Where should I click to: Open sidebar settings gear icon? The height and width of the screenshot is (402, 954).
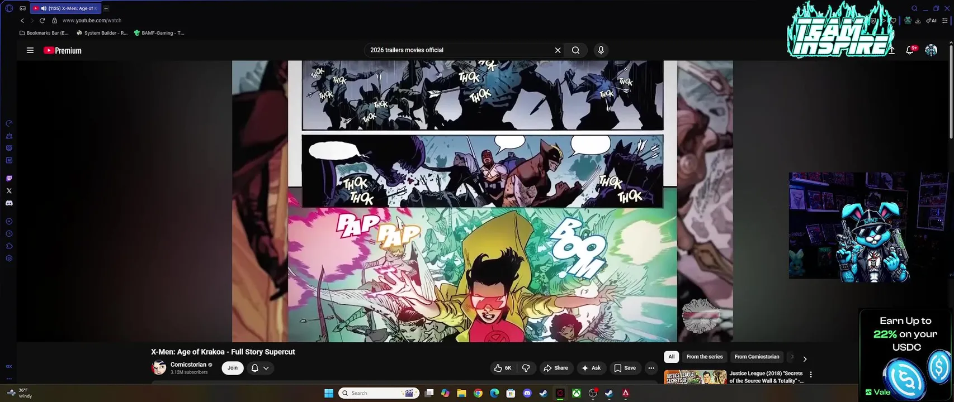9,259
